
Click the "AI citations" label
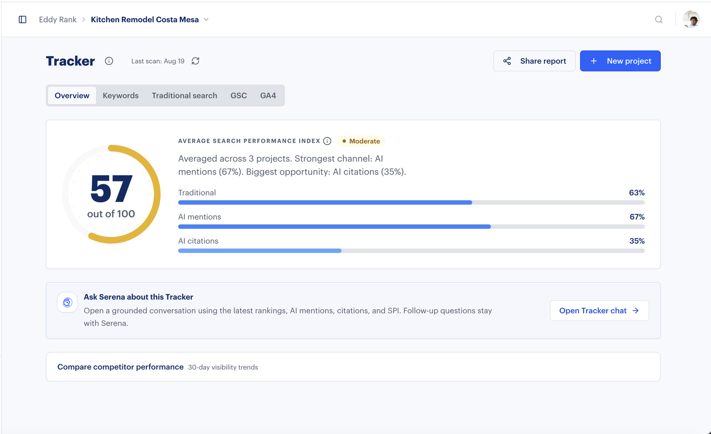(x=198, y=241)
